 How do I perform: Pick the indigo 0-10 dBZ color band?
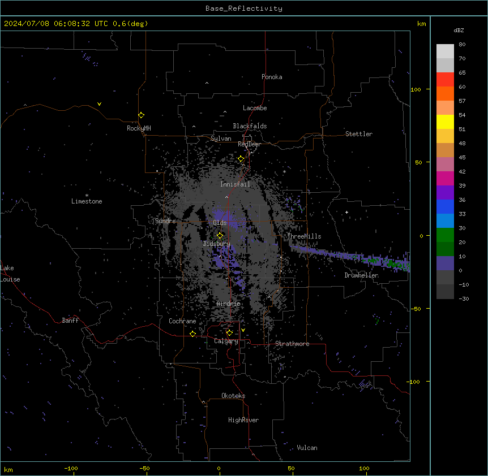tap(445, 263)
